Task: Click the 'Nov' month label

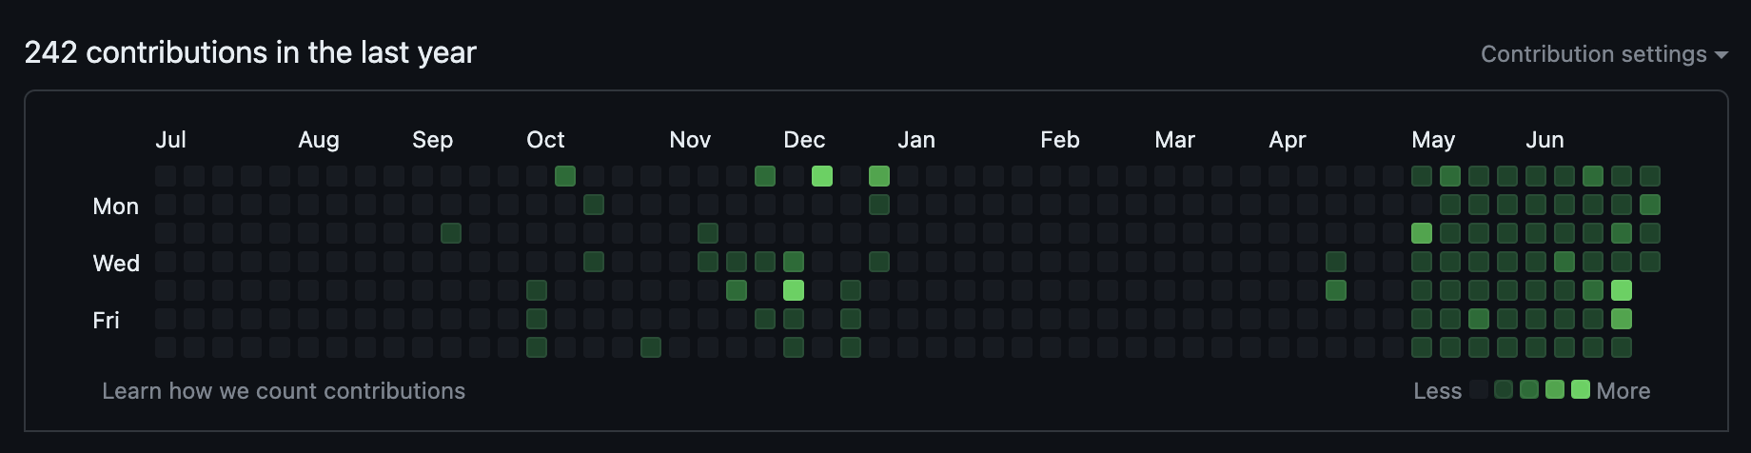Action: click(690, 140)
